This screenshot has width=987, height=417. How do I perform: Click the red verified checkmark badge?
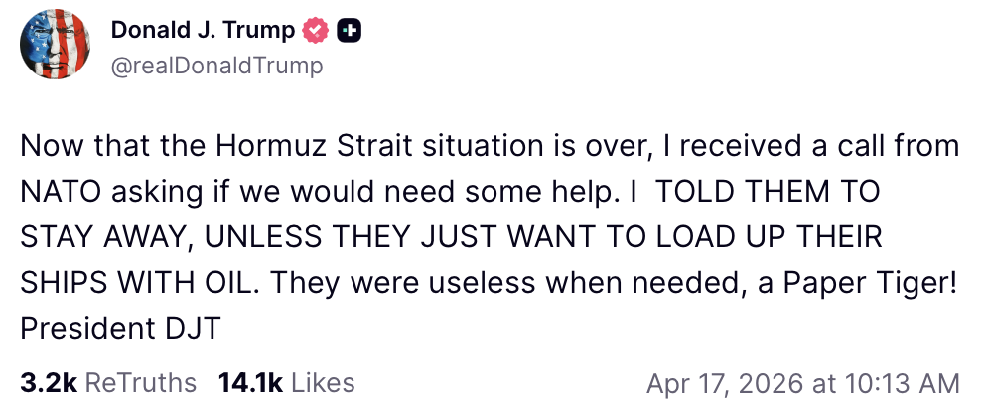[316, 31]
